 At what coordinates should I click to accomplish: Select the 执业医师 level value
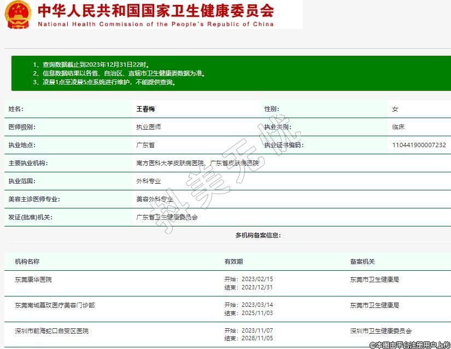pyautogui.click(x=148, y=127)
